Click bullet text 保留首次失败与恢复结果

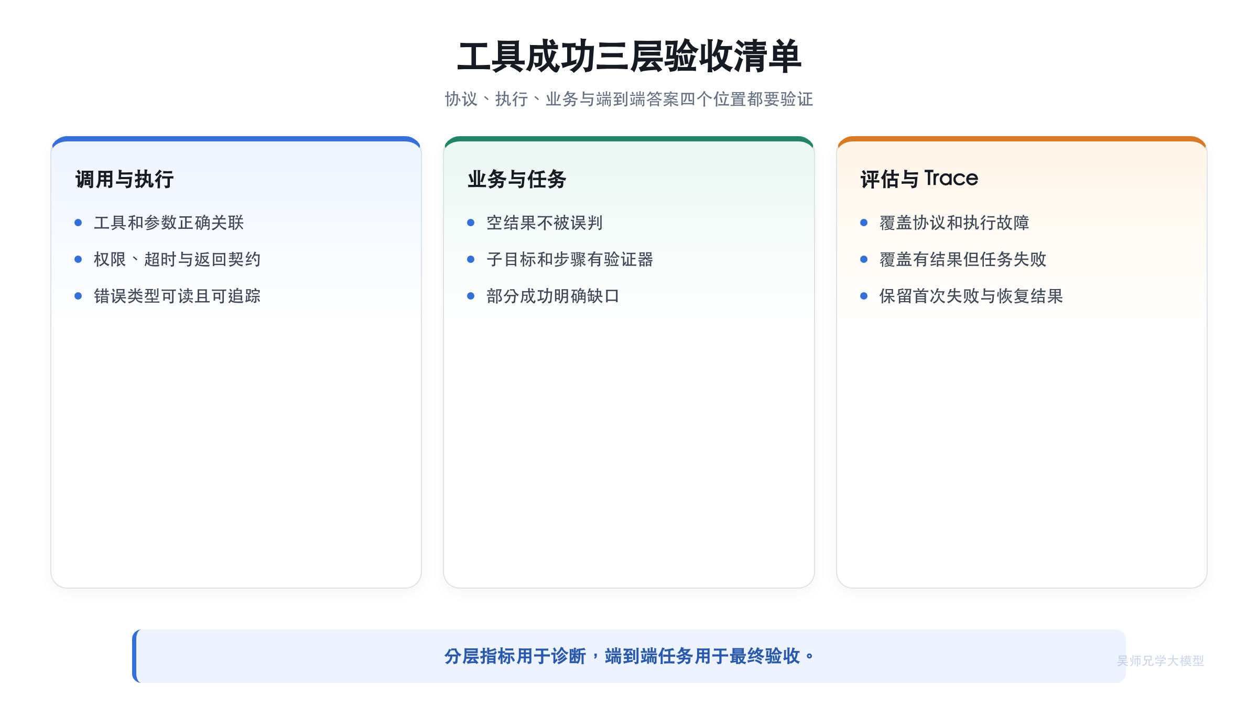[971, 296]
